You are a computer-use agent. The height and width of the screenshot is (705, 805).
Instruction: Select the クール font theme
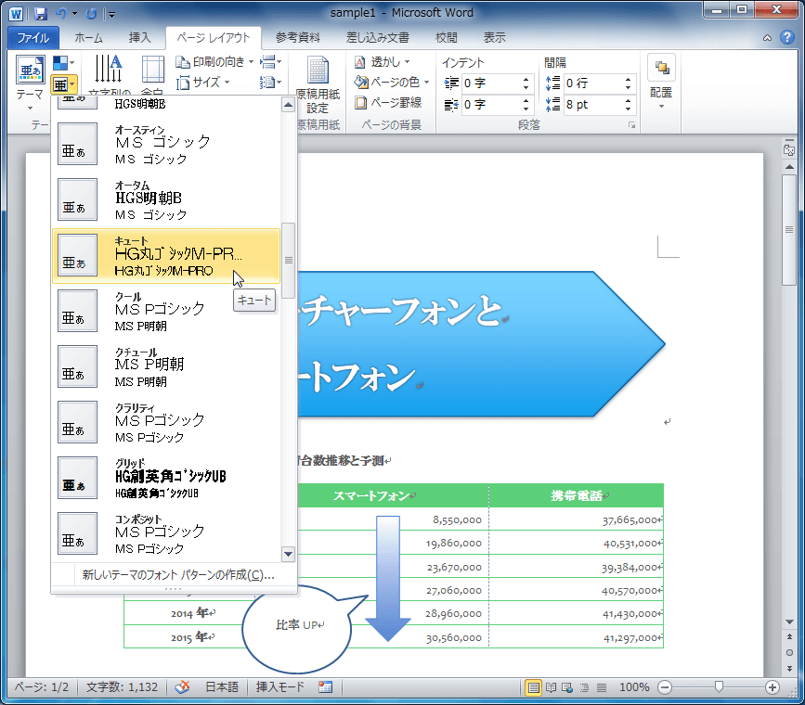166,311
